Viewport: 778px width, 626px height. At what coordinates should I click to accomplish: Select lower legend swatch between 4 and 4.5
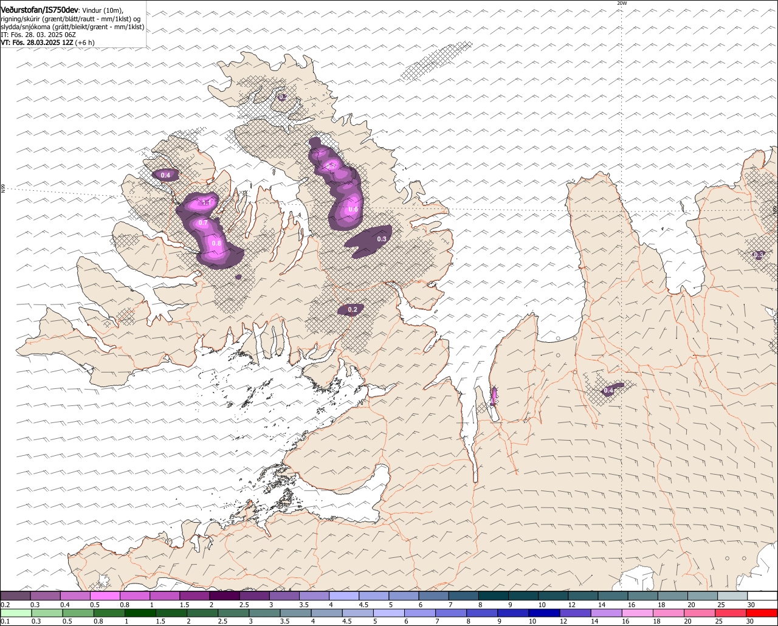click(x=328, y=613)
